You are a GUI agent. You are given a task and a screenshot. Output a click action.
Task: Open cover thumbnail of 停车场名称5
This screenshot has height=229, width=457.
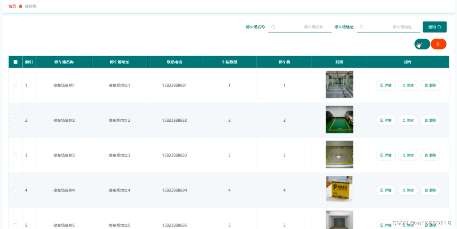(340, 220)
